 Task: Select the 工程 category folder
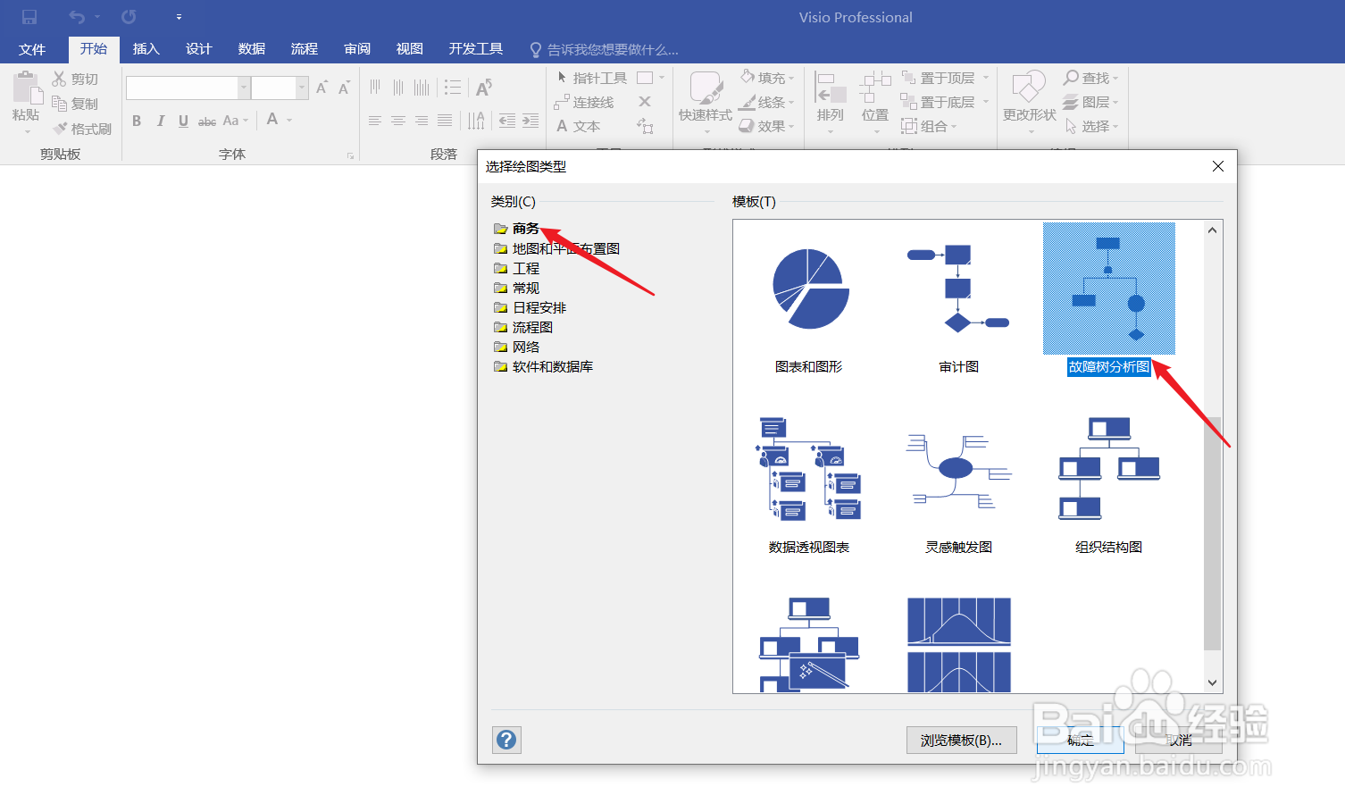517,268
